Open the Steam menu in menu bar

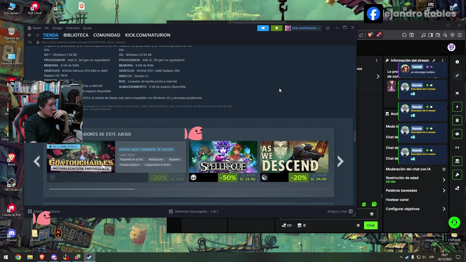pyautogui.click(x=36, y=28)
